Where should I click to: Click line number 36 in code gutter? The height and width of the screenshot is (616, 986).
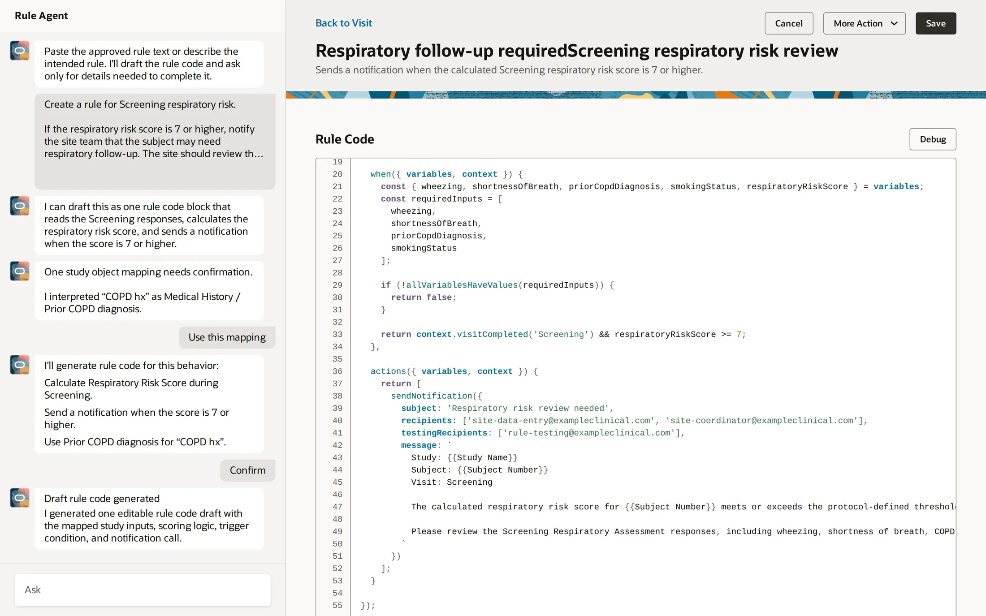point(337,371)
